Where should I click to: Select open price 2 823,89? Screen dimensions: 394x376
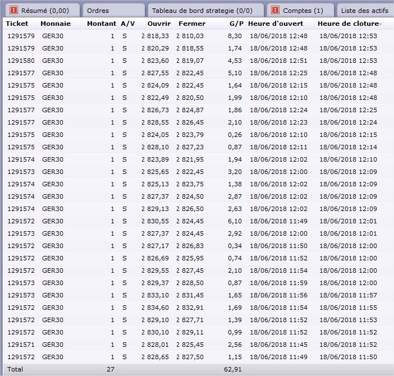[155, 159]
